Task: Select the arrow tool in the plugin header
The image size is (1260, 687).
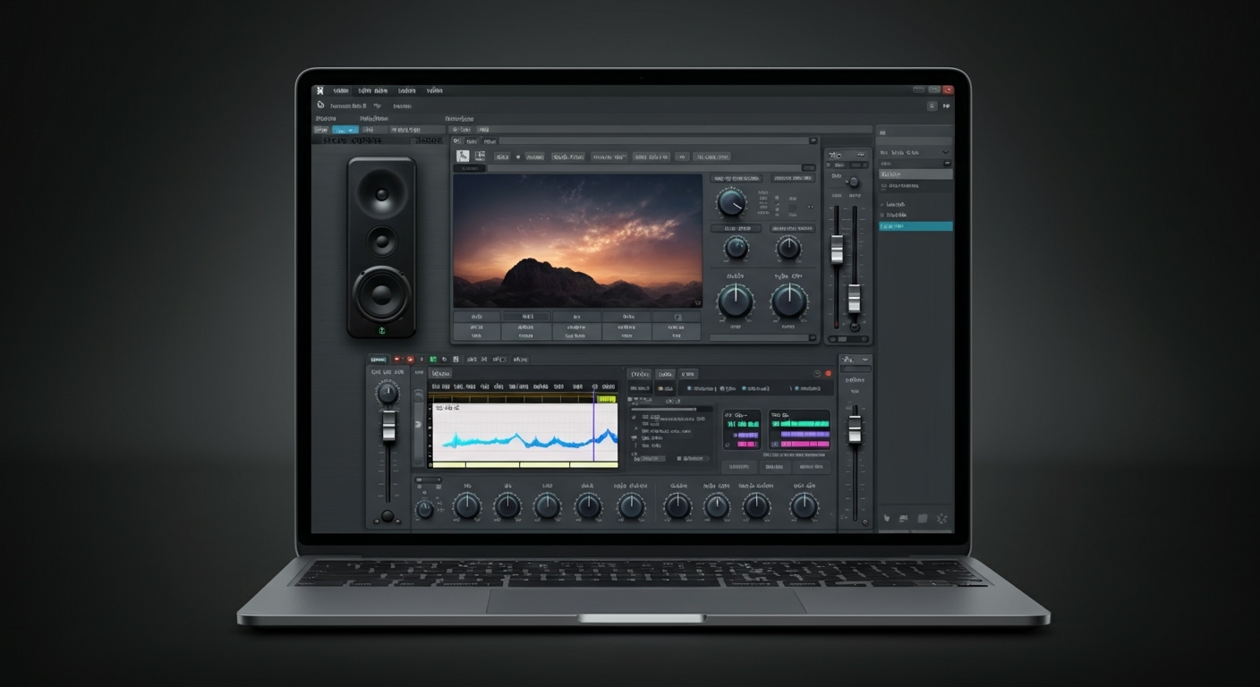Action: click(x=463, y=156)
